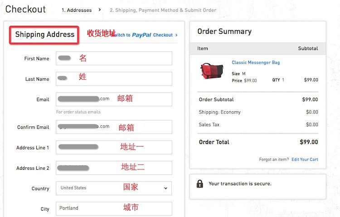Open the Classic Messenger Bag product link
This screenshot has height=217, width=340.
click(256, 63)
